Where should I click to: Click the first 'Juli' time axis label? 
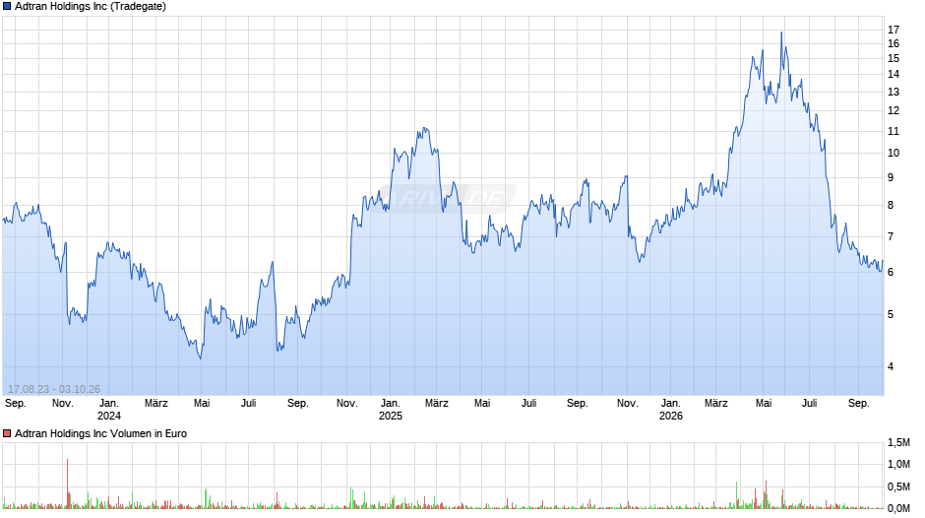tap(248, 404)
